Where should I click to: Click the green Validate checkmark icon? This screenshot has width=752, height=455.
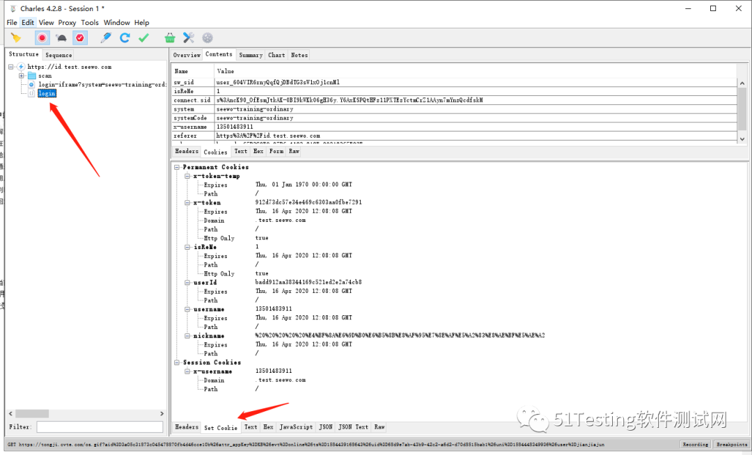[x=143, y=38]
